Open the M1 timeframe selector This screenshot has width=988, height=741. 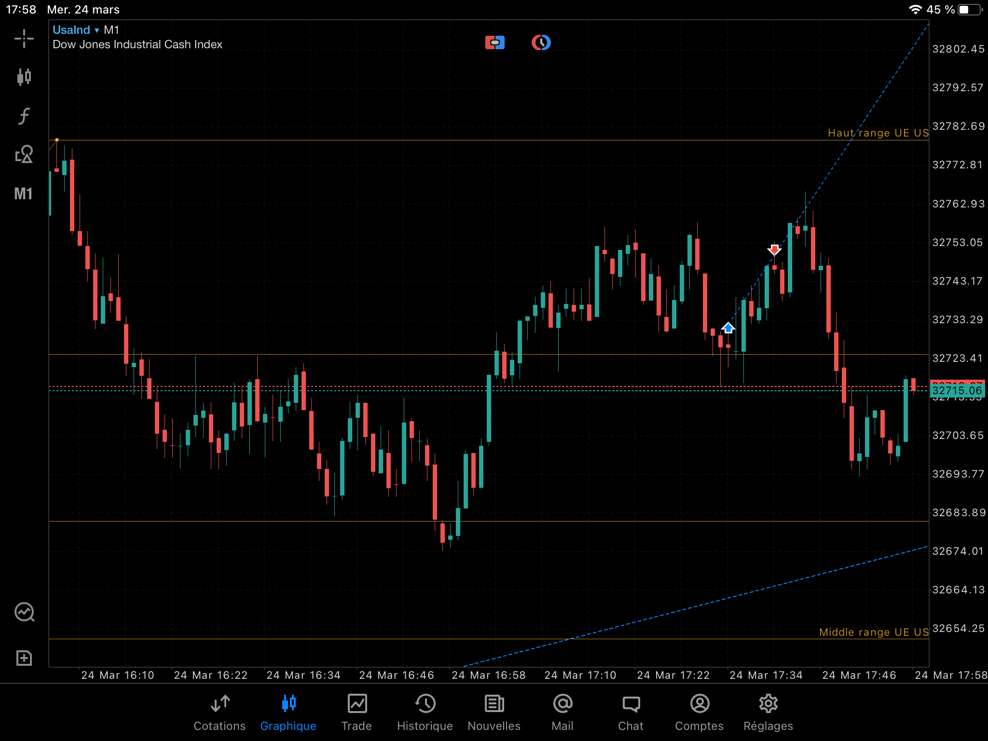(x=24, y=194)
